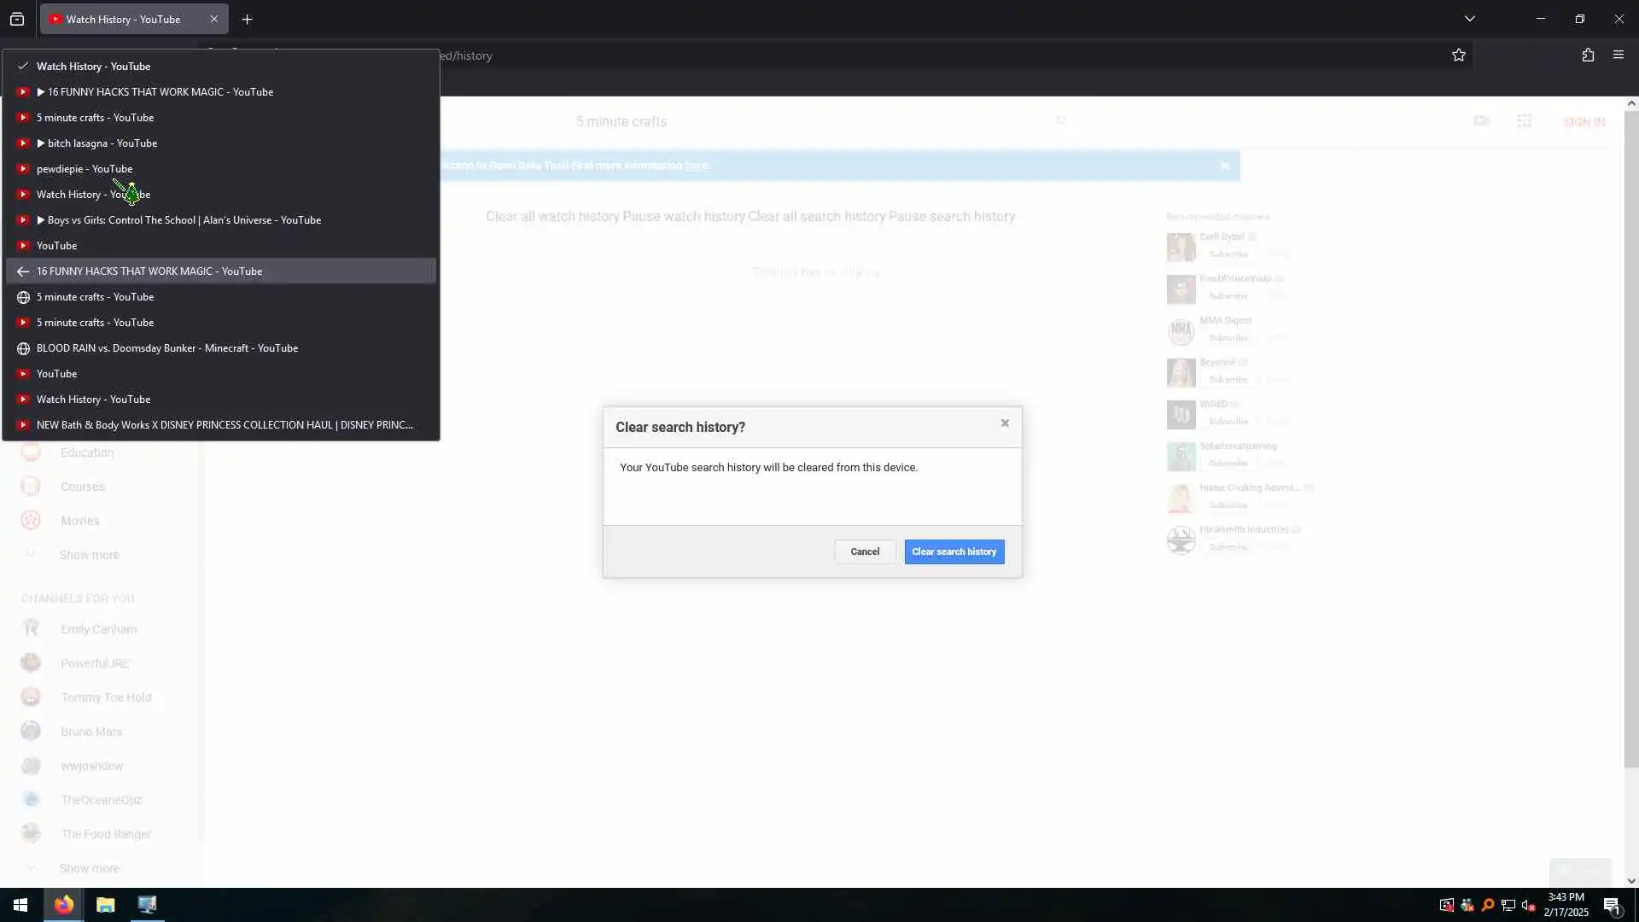Confirm with Clear search history button
The width and height of the screenshot is (1639, 922).
tap(954, 551)
